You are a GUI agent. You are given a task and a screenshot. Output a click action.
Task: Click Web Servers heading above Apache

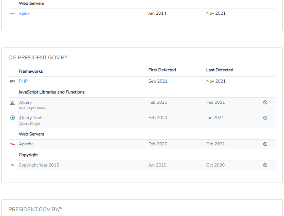click(x=31, y=134)
